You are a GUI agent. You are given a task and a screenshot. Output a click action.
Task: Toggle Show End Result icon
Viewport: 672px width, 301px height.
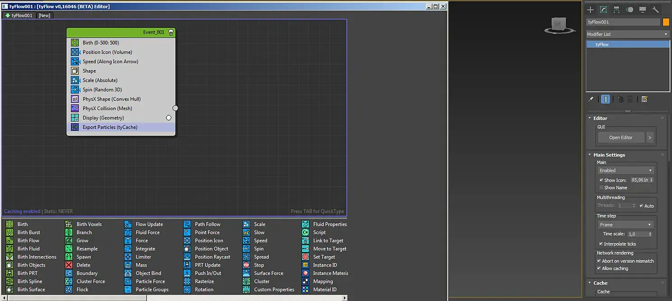click(606, 99)
